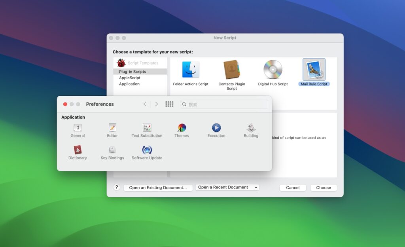Click the back navigation arrow in Preferences
Screen dimensions: 405x247
[x=145, y=104]
